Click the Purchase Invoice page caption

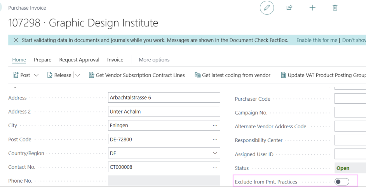(x=27, y=8)
